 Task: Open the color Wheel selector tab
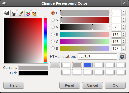pos(28,14)
